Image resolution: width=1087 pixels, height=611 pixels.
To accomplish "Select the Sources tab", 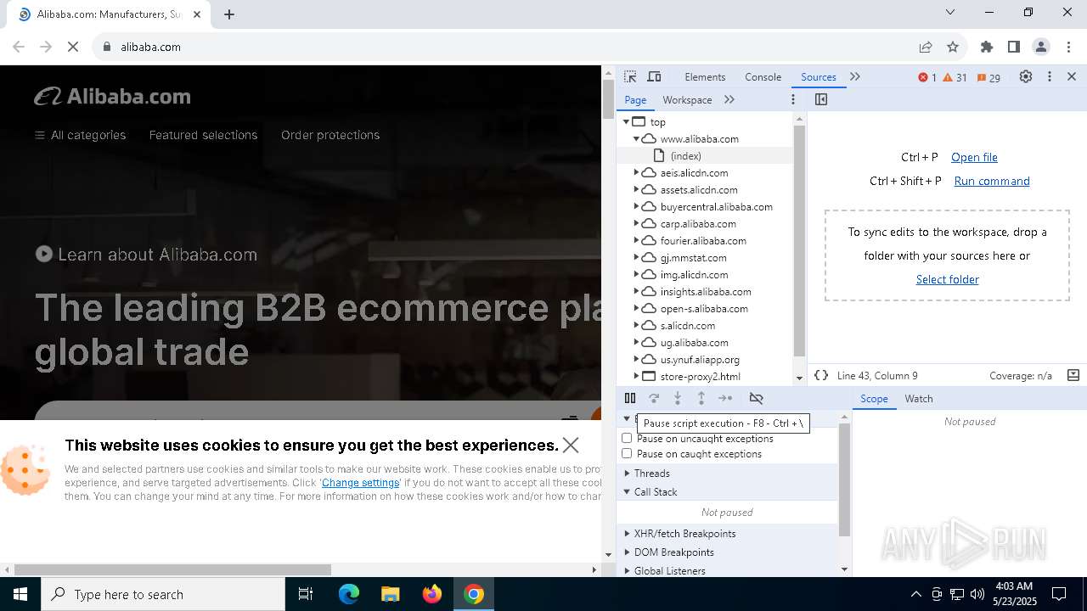I will 819,76.
